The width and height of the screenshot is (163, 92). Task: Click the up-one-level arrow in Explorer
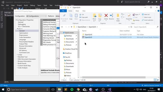coord(71,27)
